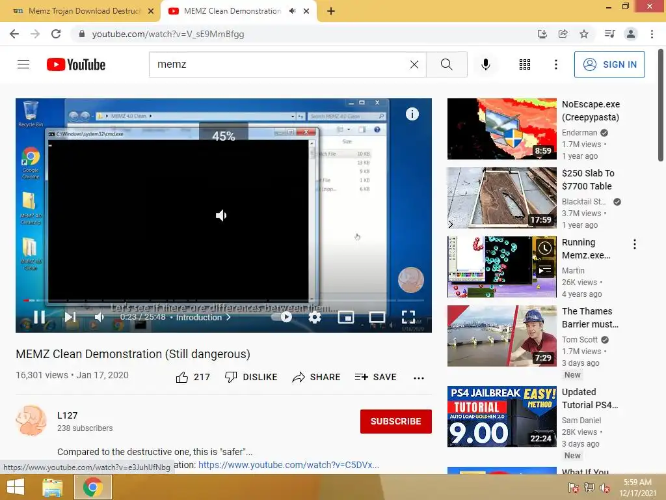SAVE the video to a playlist
Viewport: 666px width, 500px height.
click(x=375, y=377)
